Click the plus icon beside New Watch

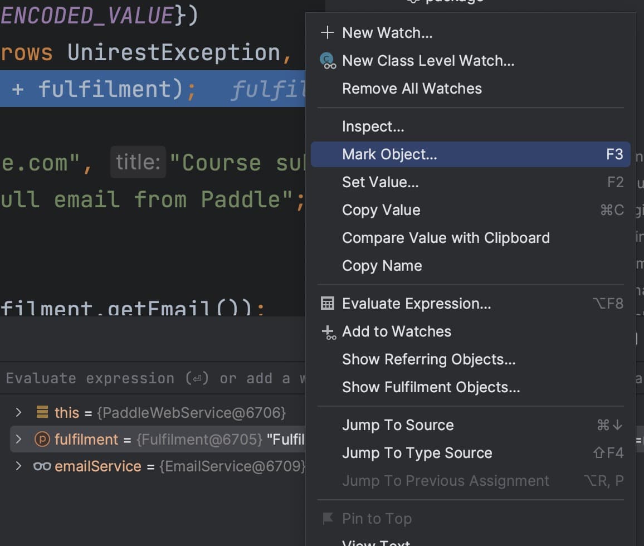(x=327, y=32)
